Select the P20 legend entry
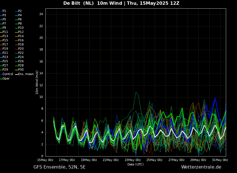This screenshot has width=237, height=173. click(x=21, y=49)
